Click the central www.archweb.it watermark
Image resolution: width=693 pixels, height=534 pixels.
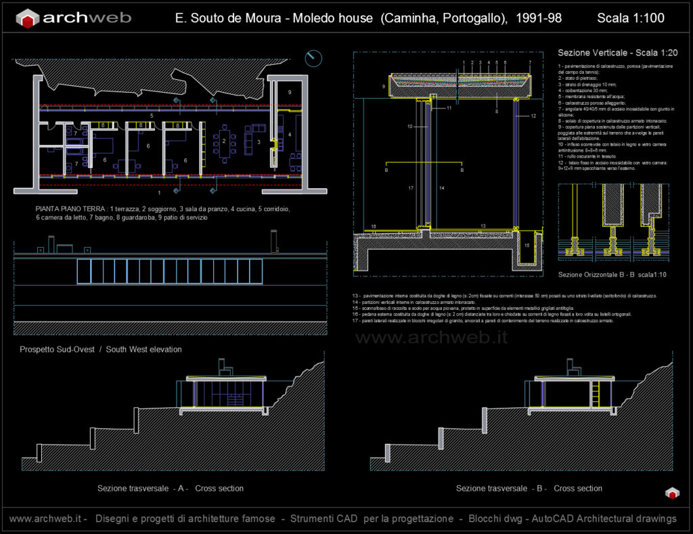pos(432,336)
